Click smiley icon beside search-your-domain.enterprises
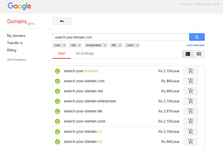Screen dimensions: 223x148 pos(57,101)
